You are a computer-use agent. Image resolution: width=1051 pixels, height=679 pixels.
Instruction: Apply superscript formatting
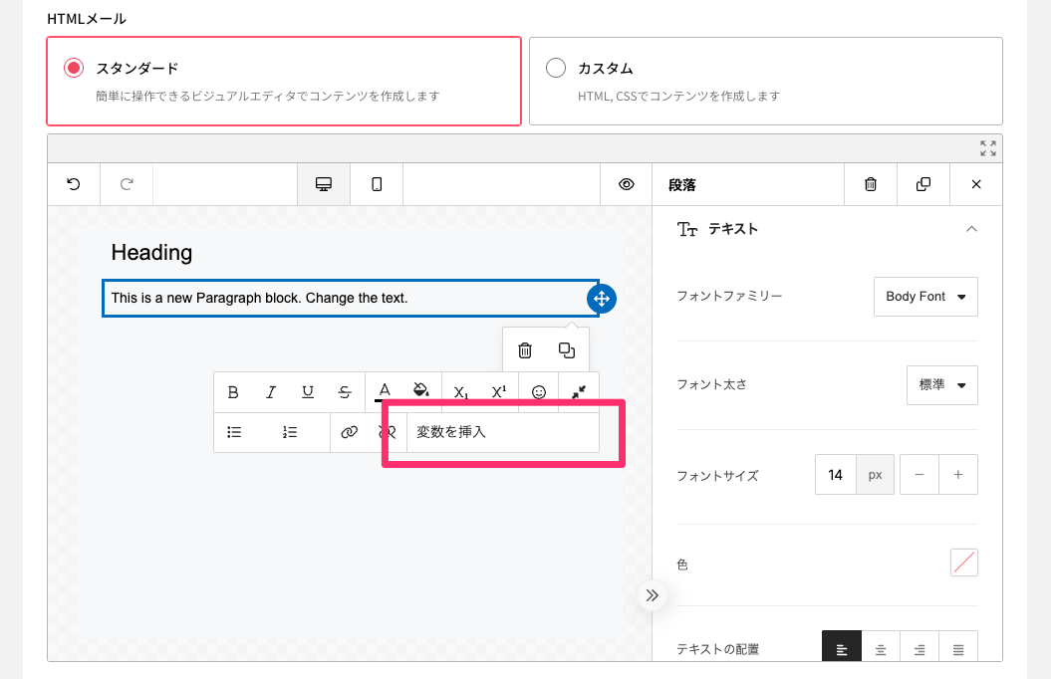[499, 392]
